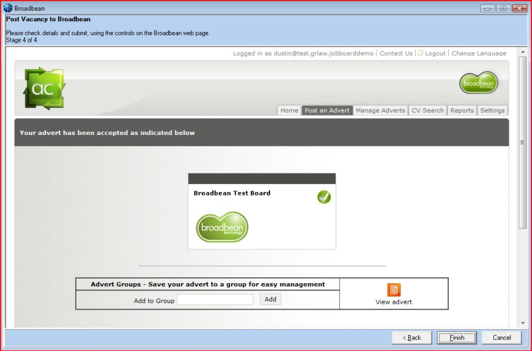Viewport: 532px width, 351px height.
Task: Go to the Home tab
Action: [x=289, y=110]
